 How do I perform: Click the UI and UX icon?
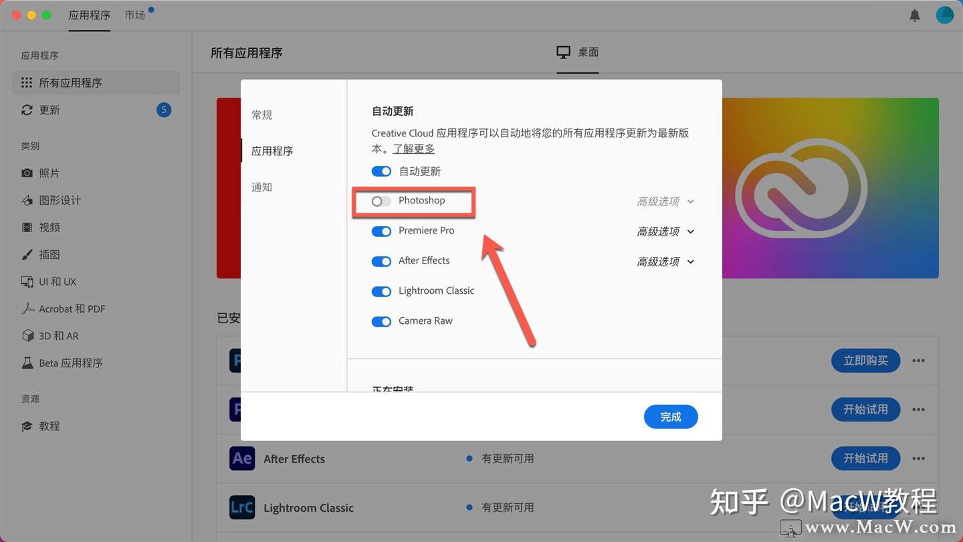click(27, 282)
